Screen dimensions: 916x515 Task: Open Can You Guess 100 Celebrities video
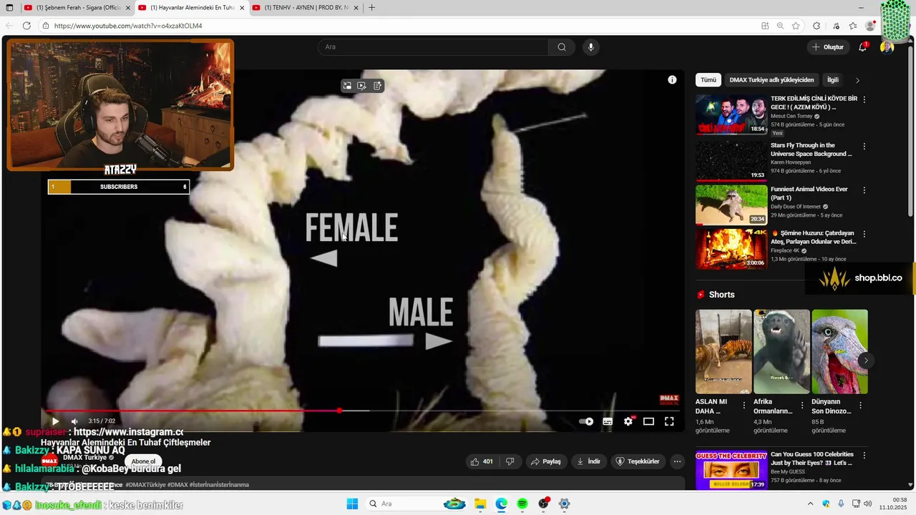click(x=731, y=469)
